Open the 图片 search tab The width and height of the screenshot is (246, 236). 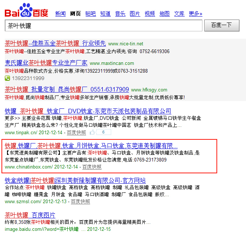coord(135,14)
